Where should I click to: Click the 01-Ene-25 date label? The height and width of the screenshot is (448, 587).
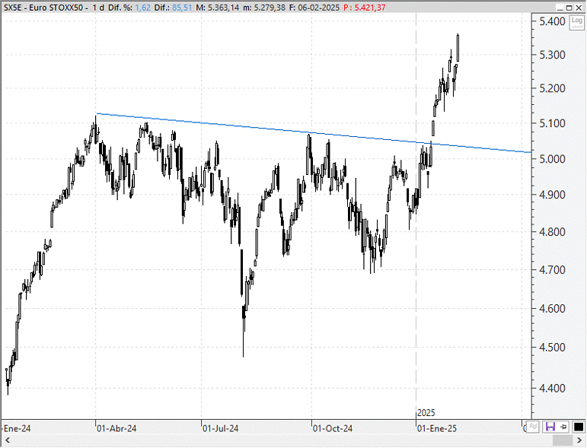click(x=437, y=428)
